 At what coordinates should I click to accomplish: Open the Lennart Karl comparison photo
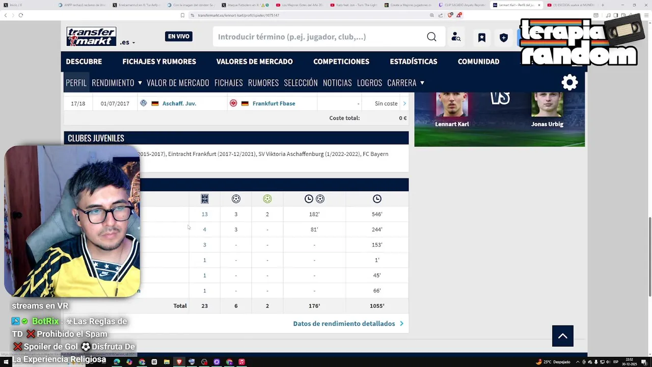coord(452,104)
